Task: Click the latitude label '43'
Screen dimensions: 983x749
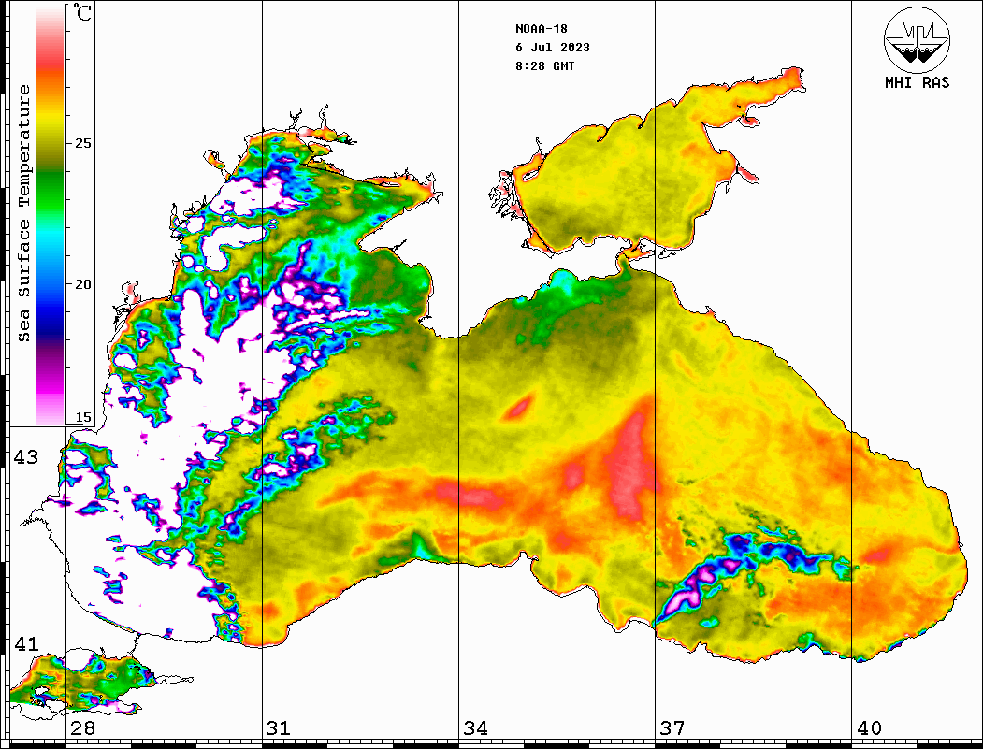Action: click(x=25, y=457)
